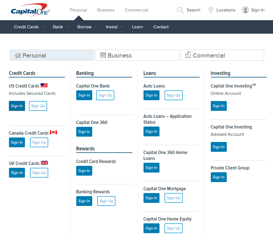Sign in to Auto Loans Application Status

coord(151,132)
